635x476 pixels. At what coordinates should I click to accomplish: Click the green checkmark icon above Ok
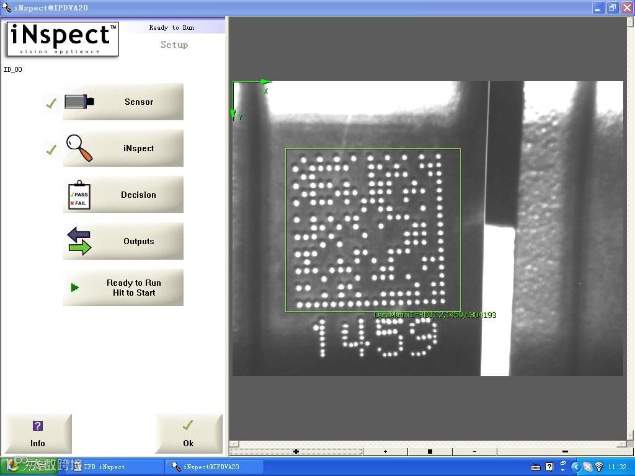pyautogui.click(x=187, y=425)
